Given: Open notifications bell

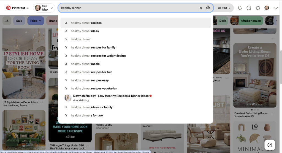Looking at the screenshot, I should [x=240, y=8].
